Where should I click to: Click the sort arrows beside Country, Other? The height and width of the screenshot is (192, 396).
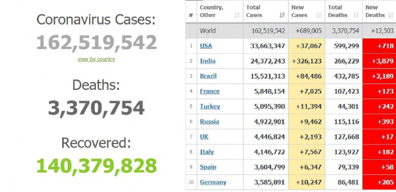237,15
